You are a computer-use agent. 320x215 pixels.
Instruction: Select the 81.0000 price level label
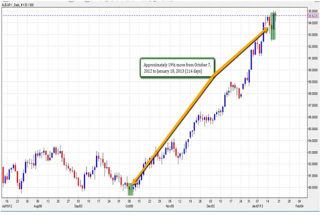(x=313, y=176)
